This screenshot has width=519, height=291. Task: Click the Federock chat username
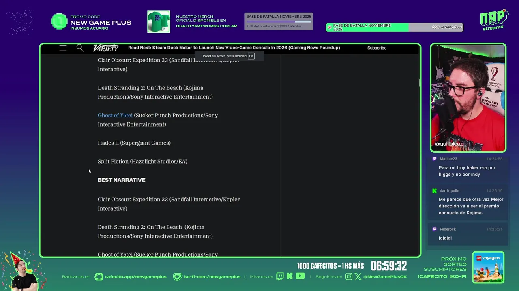coord(448,229)
